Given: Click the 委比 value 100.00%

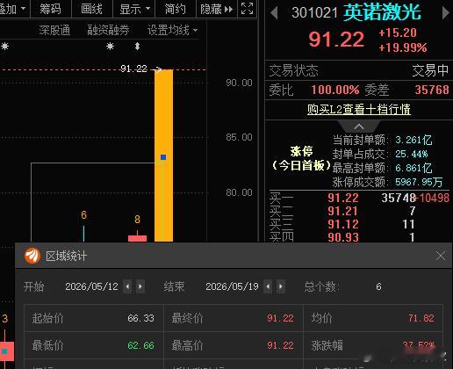Looking at the screenshot, I should [x=335, y=90].
